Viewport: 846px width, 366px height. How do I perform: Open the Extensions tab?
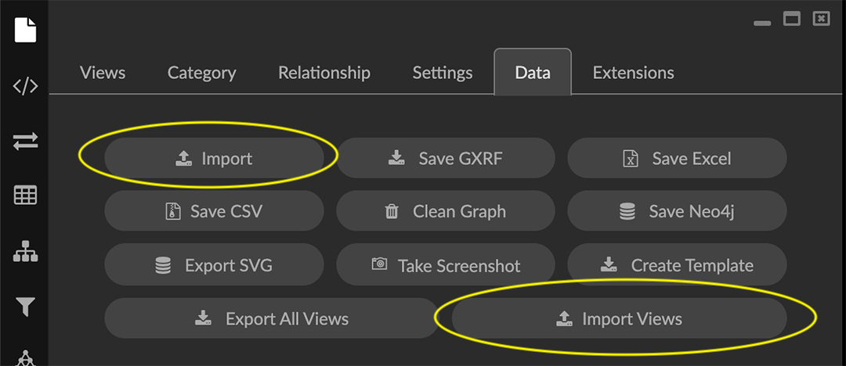pyautogui.click(x=633, y=73)
